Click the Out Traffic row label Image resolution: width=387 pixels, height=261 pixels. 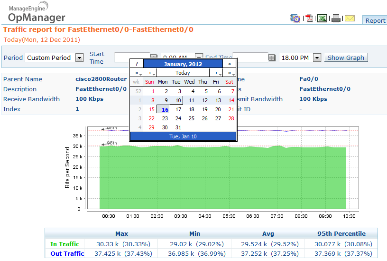point(67,253)
